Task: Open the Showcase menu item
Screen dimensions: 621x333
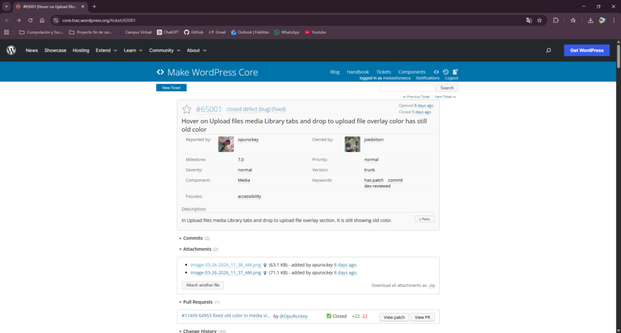Action: (55, 50)
